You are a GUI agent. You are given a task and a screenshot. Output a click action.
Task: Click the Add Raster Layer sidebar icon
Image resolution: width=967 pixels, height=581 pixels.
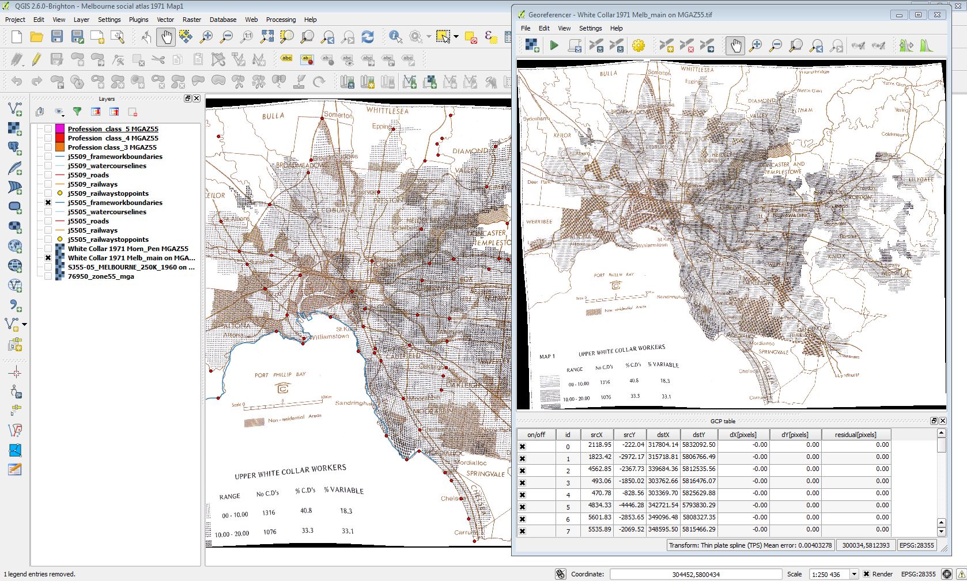tap(15, 128)
